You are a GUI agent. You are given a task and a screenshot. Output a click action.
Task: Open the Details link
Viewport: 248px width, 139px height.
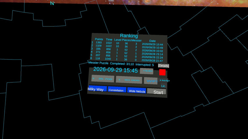(163, 66)
